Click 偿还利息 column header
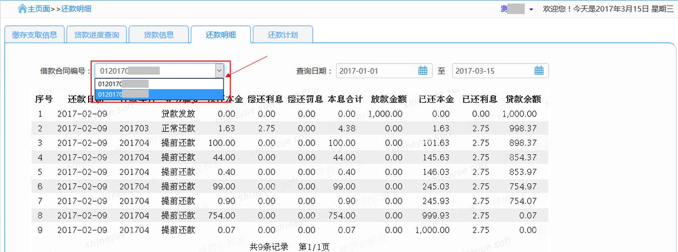The image size is (678, 252). click(x=265, y=99)
